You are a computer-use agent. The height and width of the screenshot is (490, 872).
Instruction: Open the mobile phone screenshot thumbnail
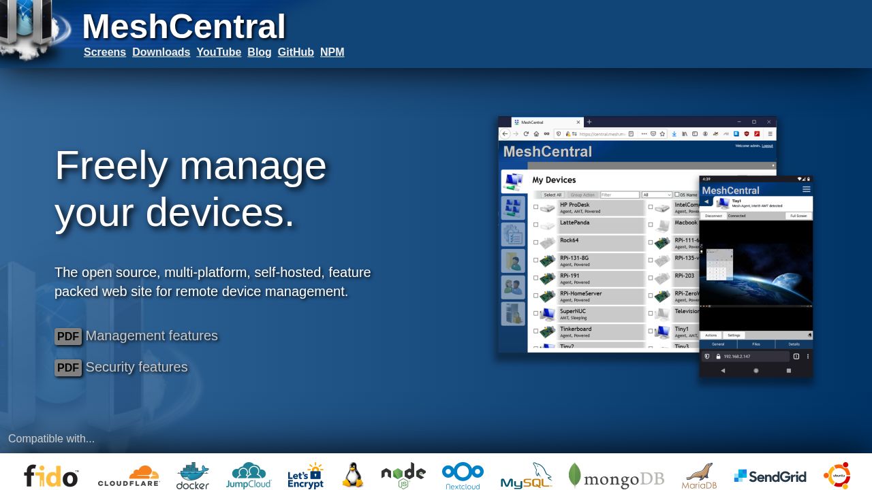click(x=756, y=276)
